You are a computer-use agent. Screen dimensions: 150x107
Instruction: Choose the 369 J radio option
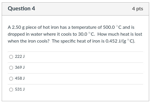(x=11, y=68)
